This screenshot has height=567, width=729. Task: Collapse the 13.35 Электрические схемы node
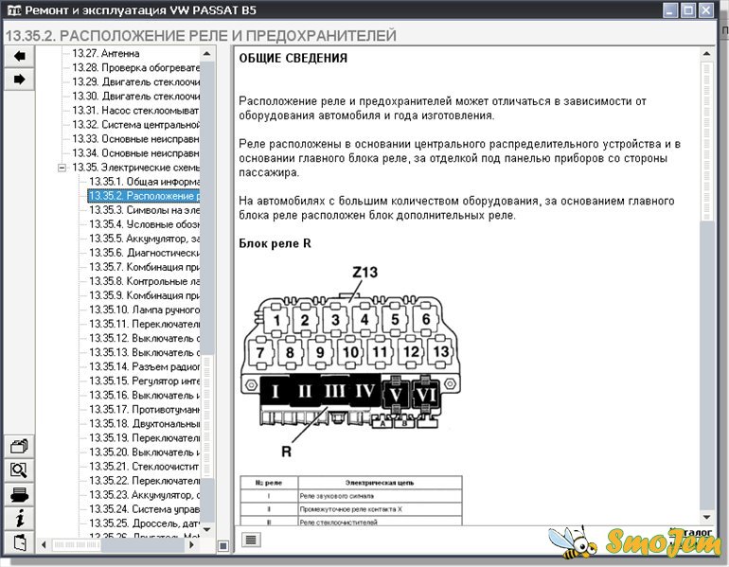point(62,168)
